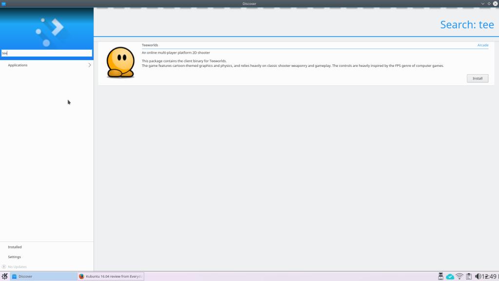Open the Wi-Fi network tray icon

click(460, 276)
